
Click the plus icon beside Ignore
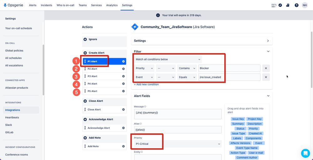pos(85,39)
